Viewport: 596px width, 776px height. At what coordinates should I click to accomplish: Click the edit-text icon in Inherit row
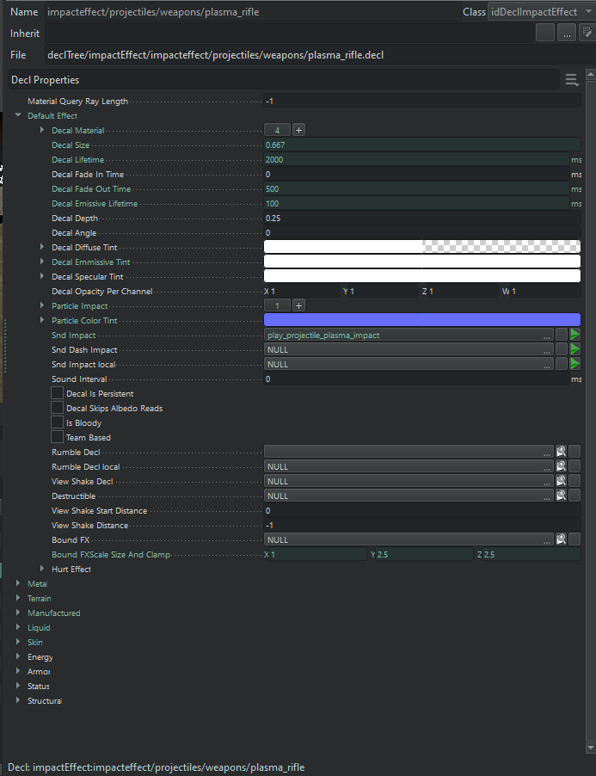coord(587,34)
